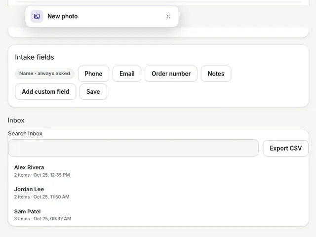Image resolution: width=316 pixels, height=237 pixels.
Task: Click the photo icon beside New photo
Action: (37, 16)
